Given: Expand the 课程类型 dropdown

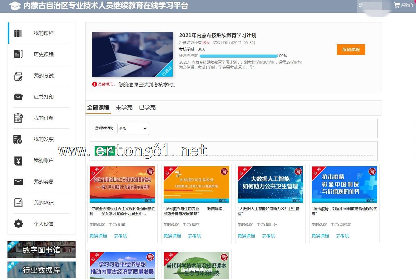Looking at the screenshot, I should 132,128.
